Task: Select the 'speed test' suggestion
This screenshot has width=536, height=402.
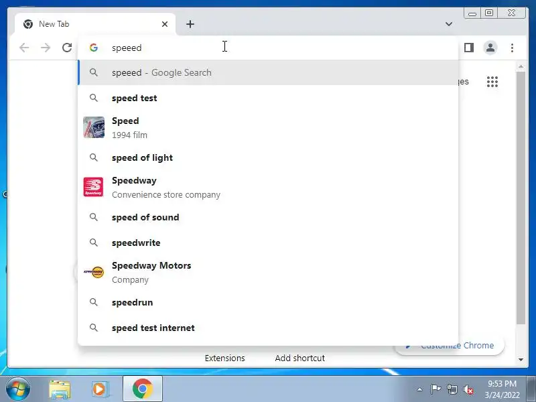Action: (269, 98)
